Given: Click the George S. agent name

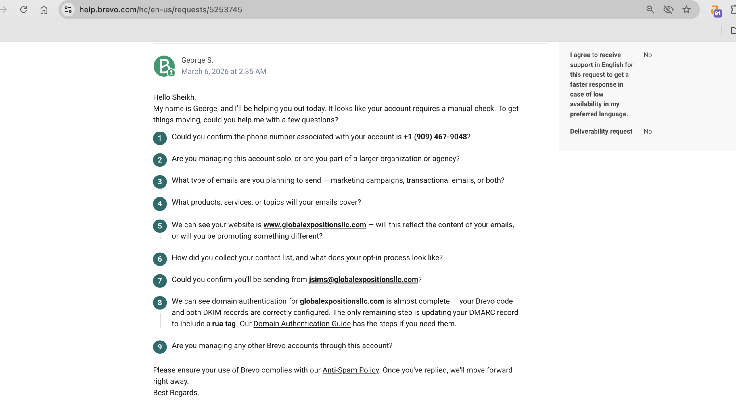Looking at the screenshot, I should pos(197,60).
